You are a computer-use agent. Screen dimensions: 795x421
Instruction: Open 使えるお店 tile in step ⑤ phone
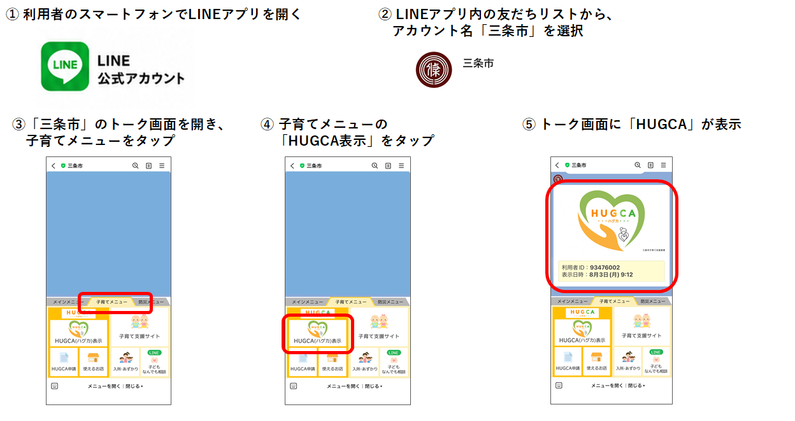pyautogui.click(x=596, y=361)
